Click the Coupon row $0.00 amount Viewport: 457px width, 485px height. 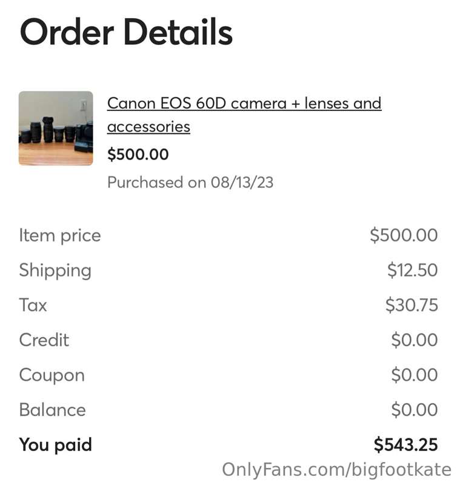[415, 375]
